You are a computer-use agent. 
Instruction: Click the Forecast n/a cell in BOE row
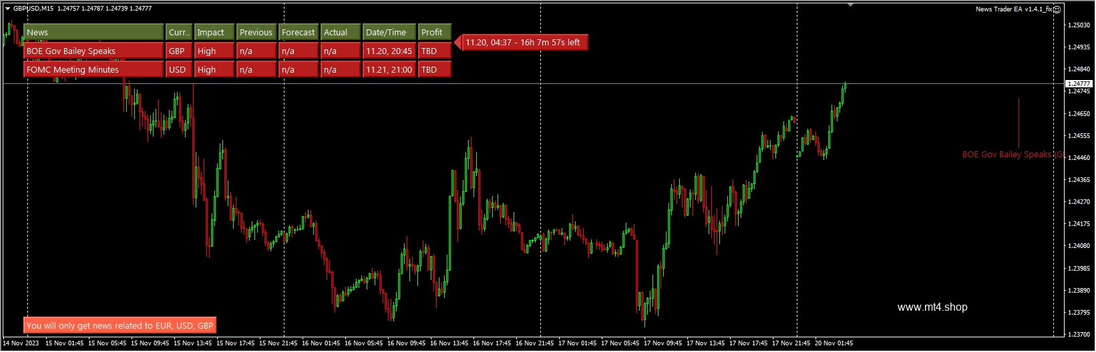click(298, 51)
